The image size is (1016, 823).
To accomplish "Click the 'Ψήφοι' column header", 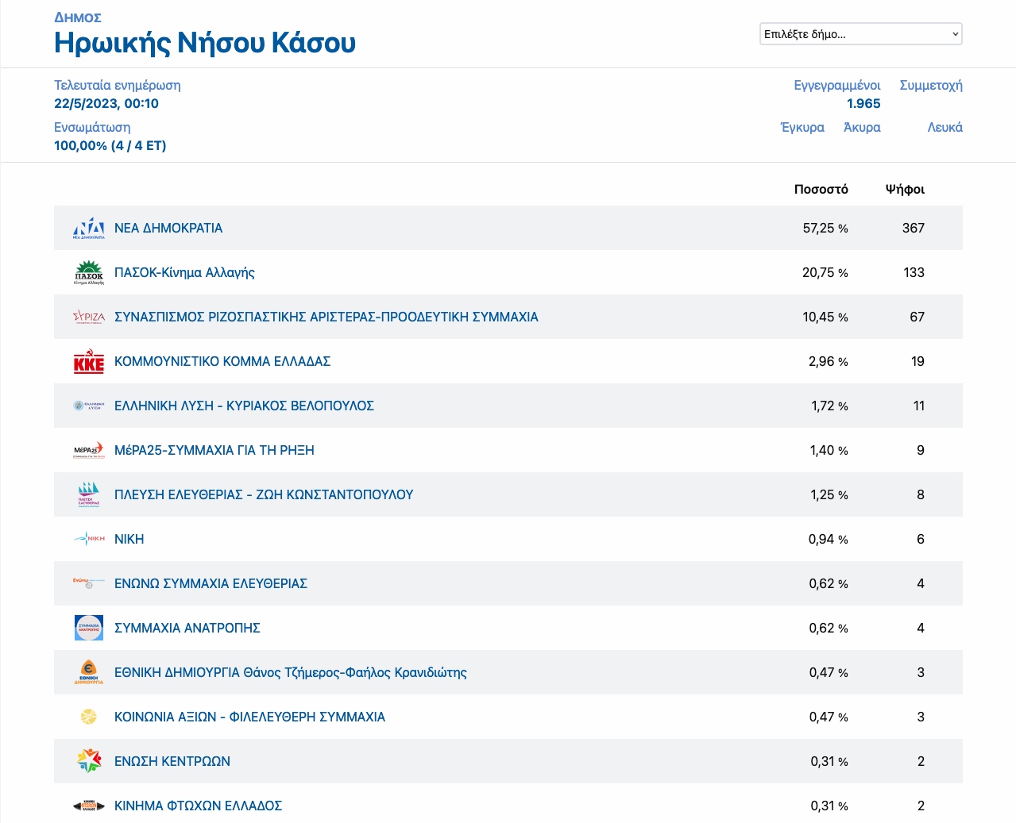I will pyautogui.click(x=905, y=189).
